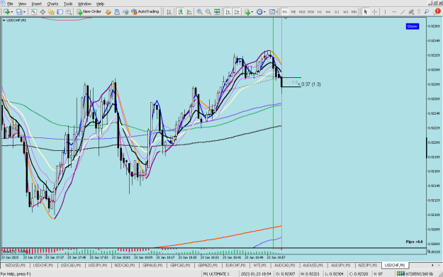Tile windows with the grid icon
The height and width of the screenshot is (277, 443).
pos(217,12)
